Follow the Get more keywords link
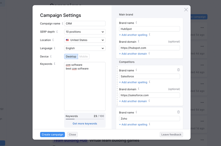This screenshot has width=221, height=146. click(85, 123)
